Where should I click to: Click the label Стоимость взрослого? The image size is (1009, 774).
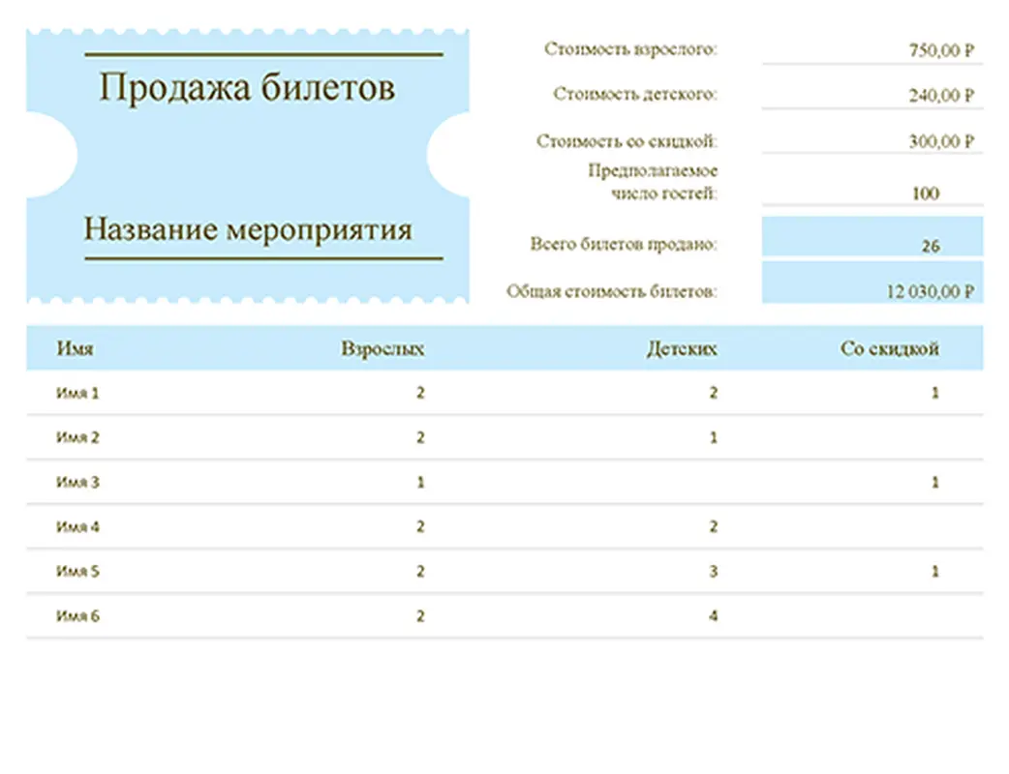[630, 49]
